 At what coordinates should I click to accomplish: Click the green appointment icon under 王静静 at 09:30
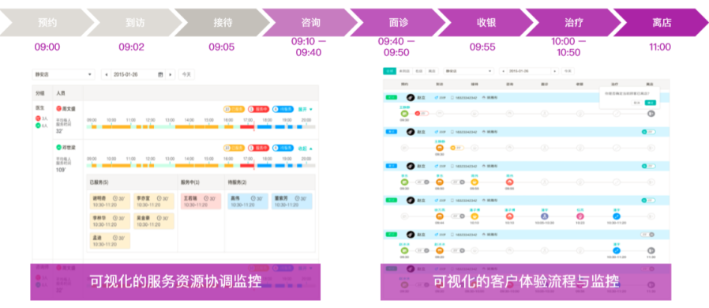pos(404,114)
